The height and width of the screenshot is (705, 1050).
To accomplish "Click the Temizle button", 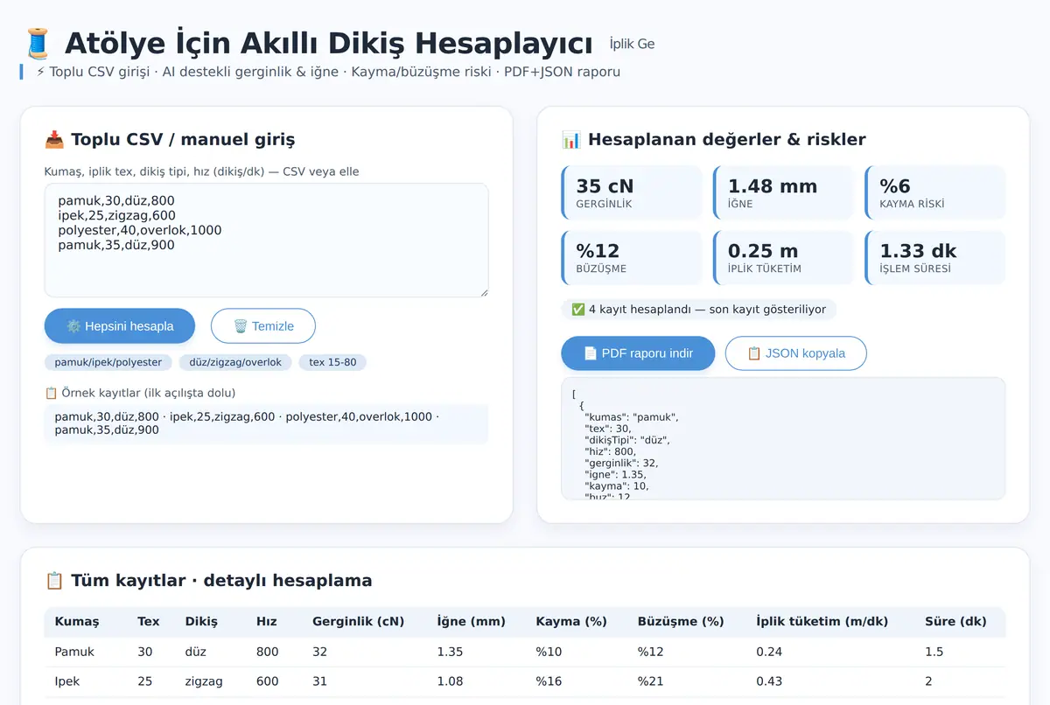I will coord(263,326).
